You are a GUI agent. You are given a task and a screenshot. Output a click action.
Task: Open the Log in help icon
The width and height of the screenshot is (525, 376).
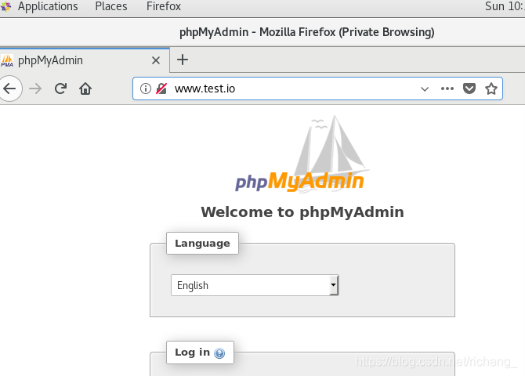219,353
